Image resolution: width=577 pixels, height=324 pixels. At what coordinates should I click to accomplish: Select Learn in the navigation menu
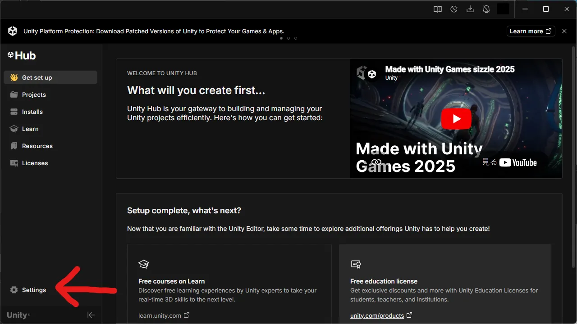click(30, 129)
